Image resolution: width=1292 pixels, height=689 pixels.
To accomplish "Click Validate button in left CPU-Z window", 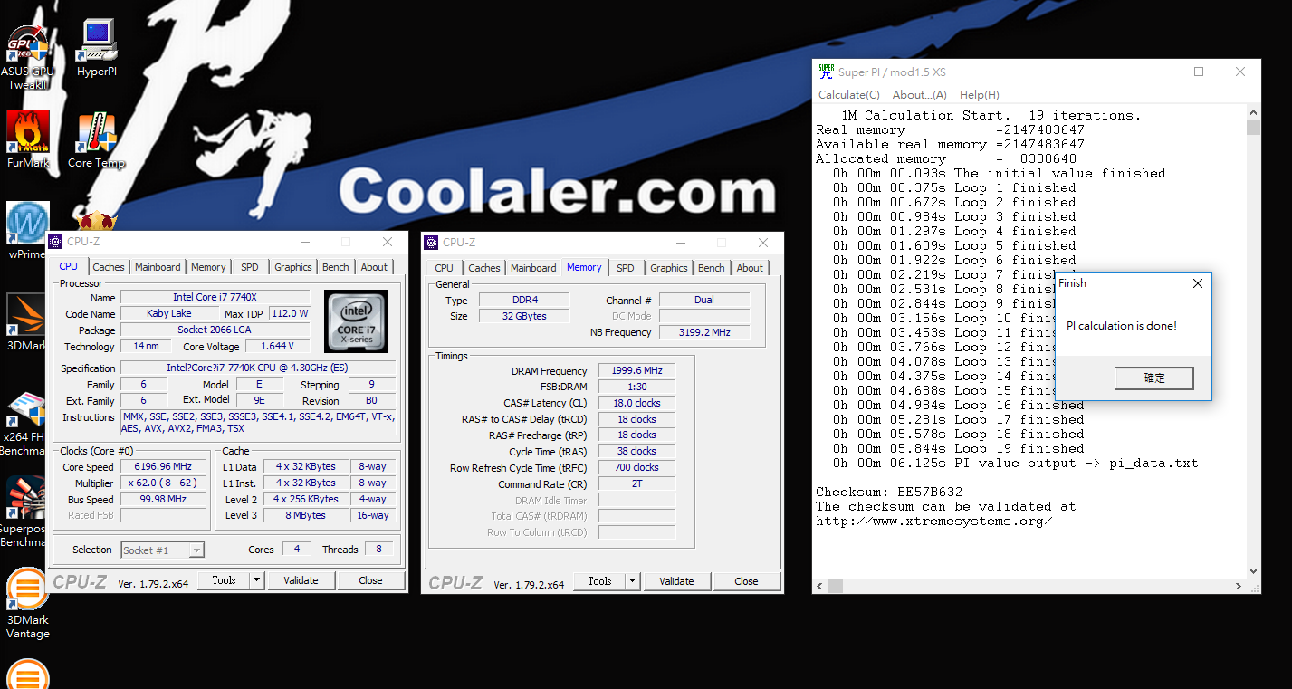I will click(x=301, y=580).
